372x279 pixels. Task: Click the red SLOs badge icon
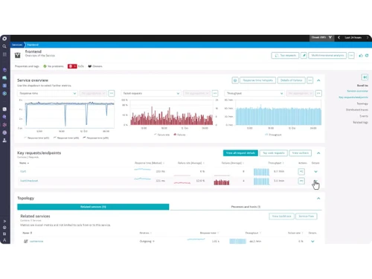tap(72, 66)
